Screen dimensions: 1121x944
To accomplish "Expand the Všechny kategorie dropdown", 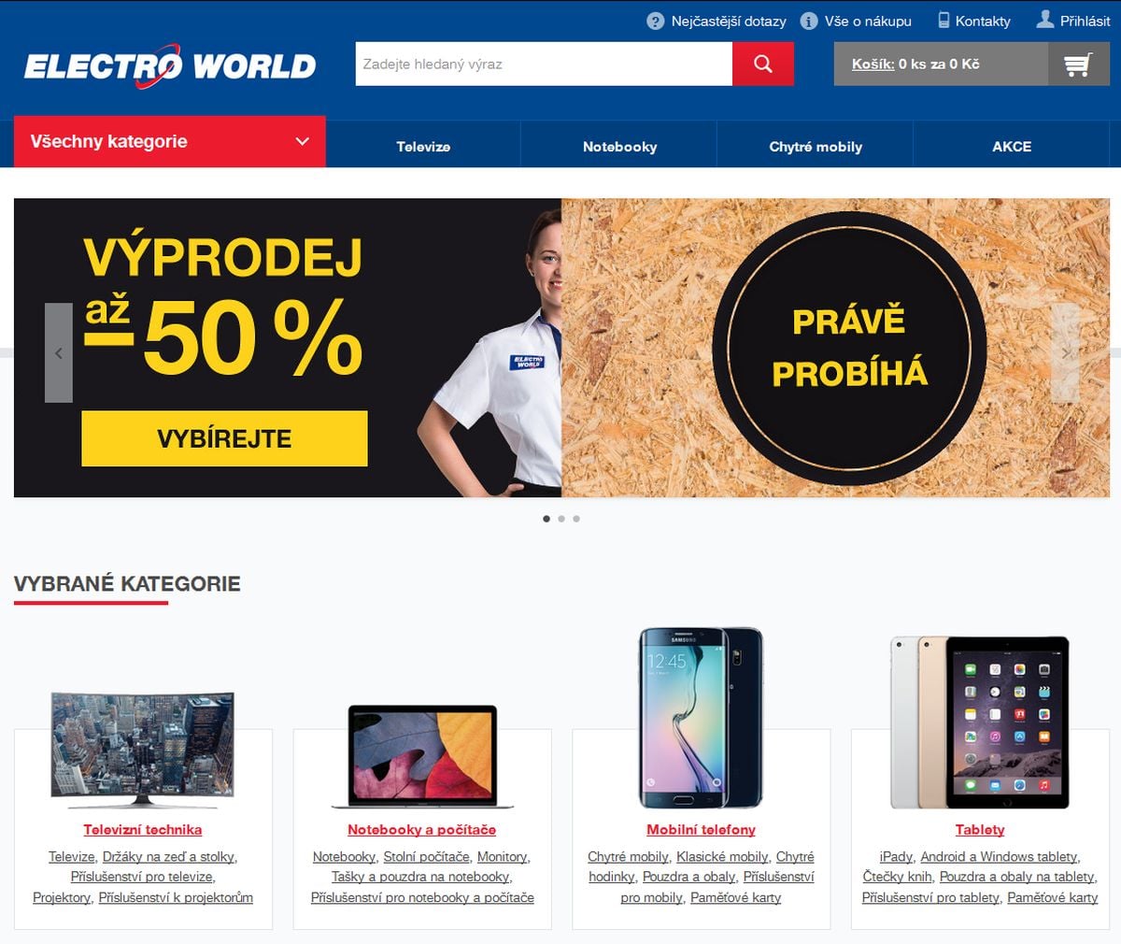I will [x=170, y=142].
